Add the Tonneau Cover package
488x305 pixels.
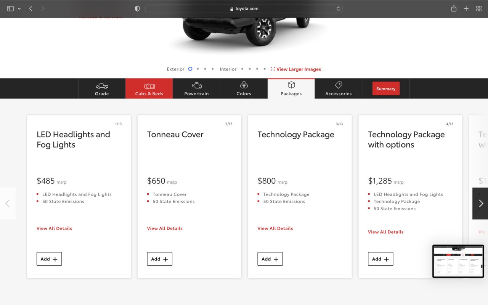click(x=160, y=259)
